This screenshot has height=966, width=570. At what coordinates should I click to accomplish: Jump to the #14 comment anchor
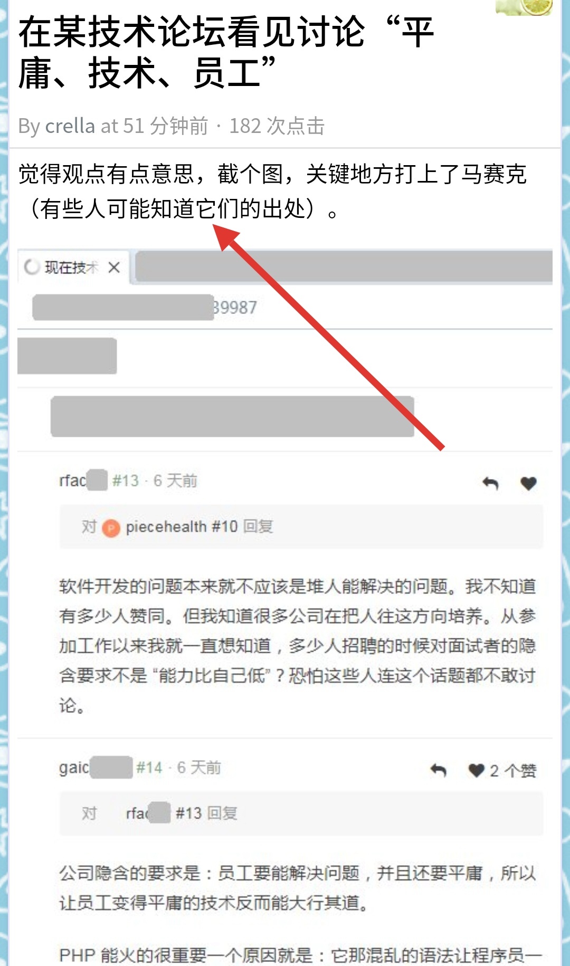[149, 768]
